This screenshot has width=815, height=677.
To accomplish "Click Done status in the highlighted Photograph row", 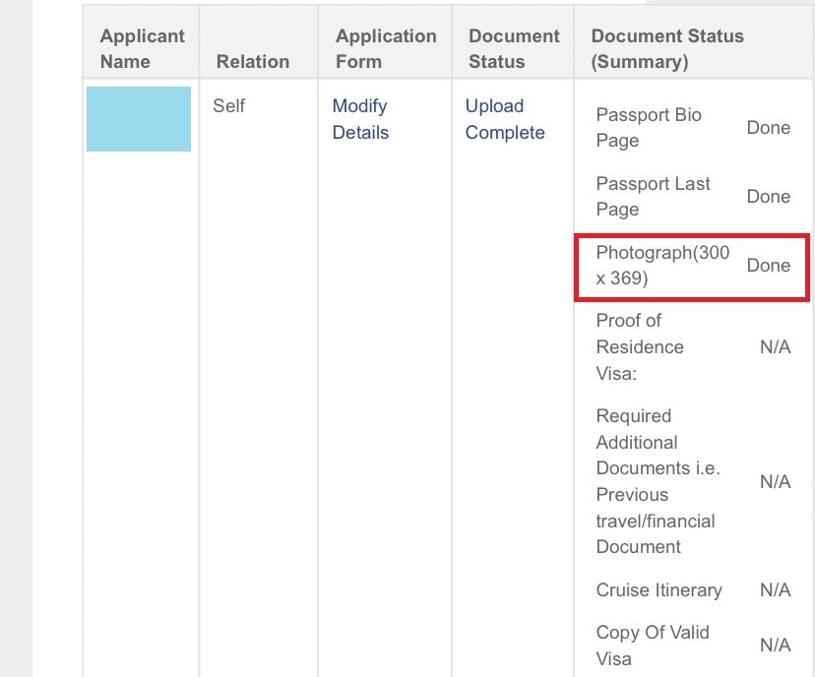I will point(768,266).
